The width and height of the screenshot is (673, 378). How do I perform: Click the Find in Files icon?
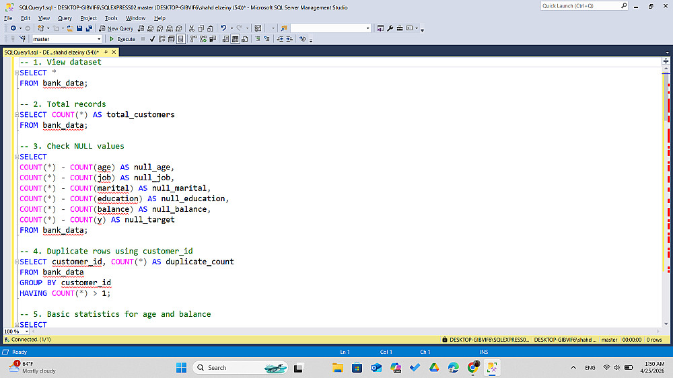pos(284,28)
